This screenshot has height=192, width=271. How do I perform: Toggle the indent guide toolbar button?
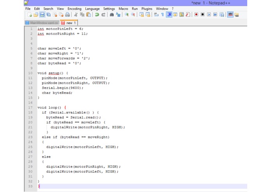coord(169,15)
